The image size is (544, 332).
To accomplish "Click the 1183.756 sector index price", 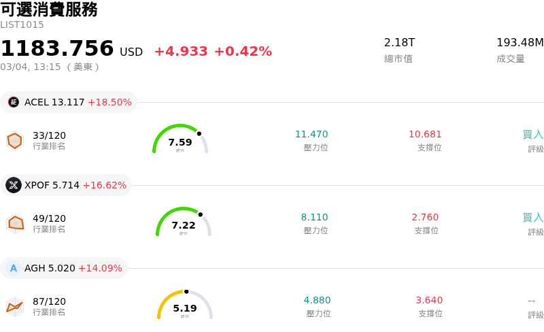I will pos(57,49).
